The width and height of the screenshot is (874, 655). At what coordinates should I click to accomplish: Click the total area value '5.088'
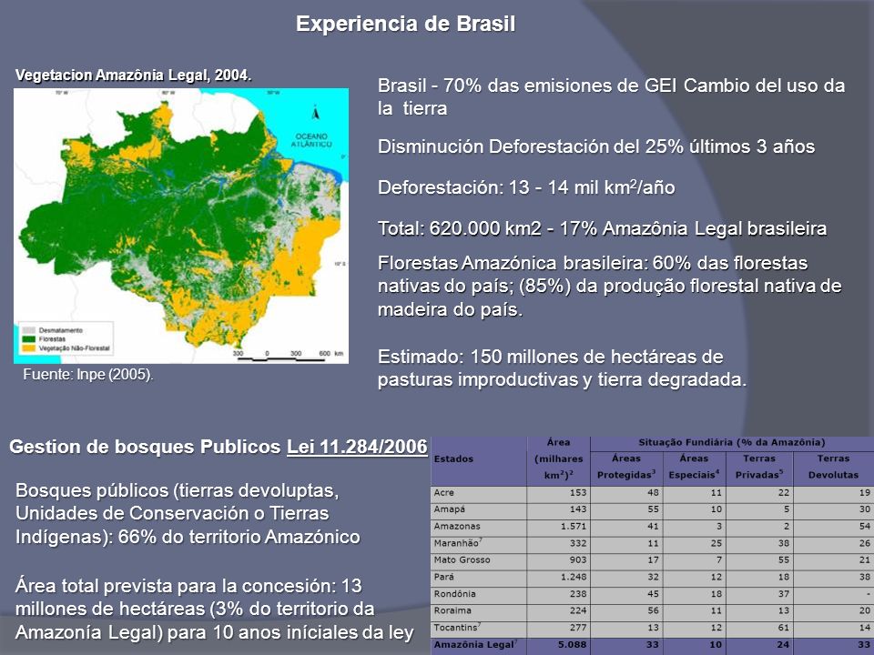(x=573, y=644)
